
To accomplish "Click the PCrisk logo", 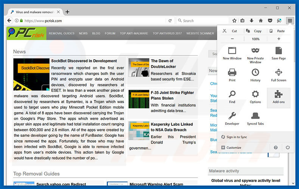I will pos(26,33).
